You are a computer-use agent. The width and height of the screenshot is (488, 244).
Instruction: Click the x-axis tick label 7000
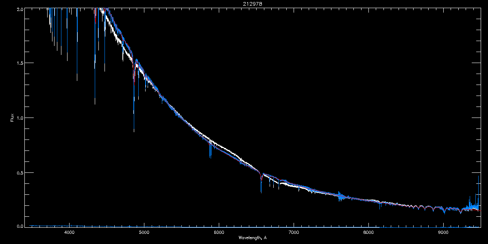coord(294,233)
